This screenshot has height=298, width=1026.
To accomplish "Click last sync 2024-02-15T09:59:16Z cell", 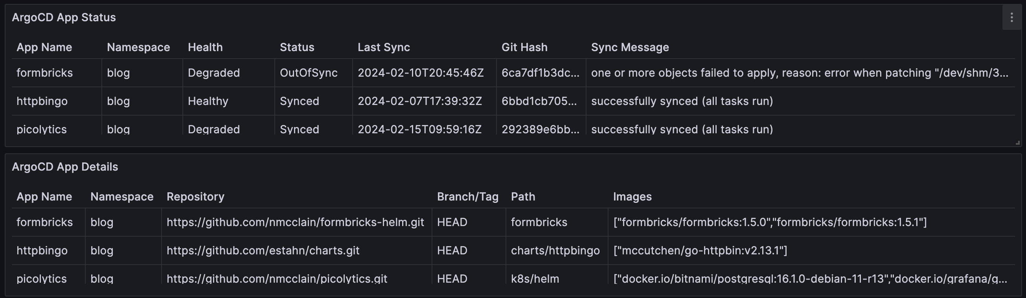I will 419,129.
